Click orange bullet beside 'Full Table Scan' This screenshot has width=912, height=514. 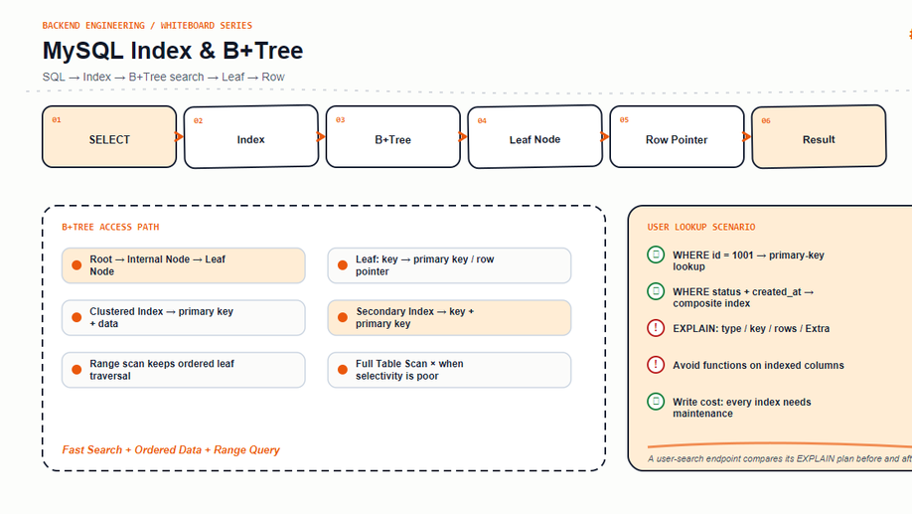[343, 370]
